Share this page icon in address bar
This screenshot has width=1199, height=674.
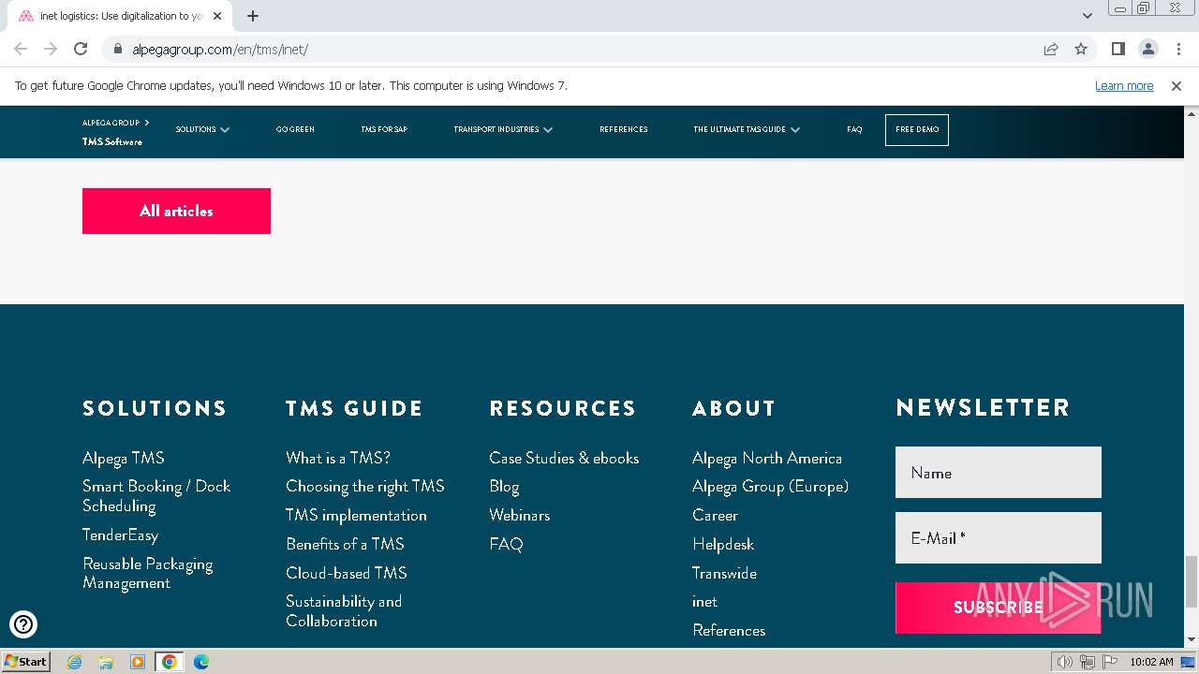(1051, 49)
